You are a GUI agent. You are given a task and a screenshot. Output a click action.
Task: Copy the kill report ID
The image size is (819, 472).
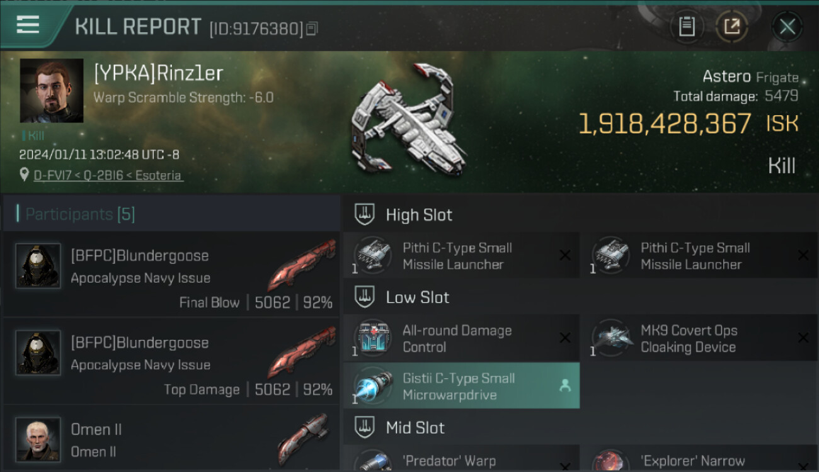click(x=312, y=28)
